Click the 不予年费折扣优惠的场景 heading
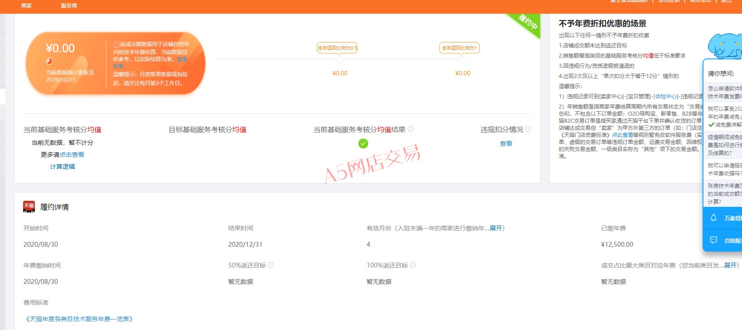This screenshot has width=742, height=330. 602,23
